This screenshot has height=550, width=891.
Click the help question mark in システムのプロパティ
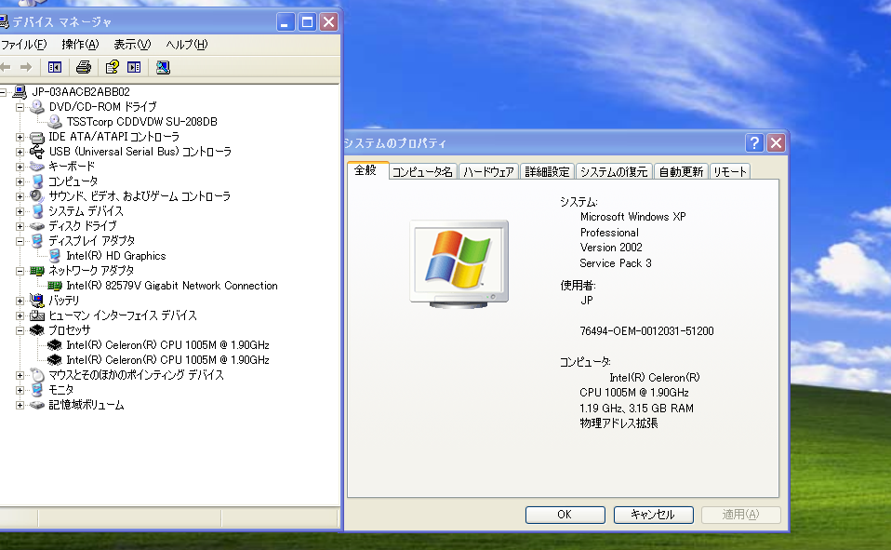tap(754, 142)
